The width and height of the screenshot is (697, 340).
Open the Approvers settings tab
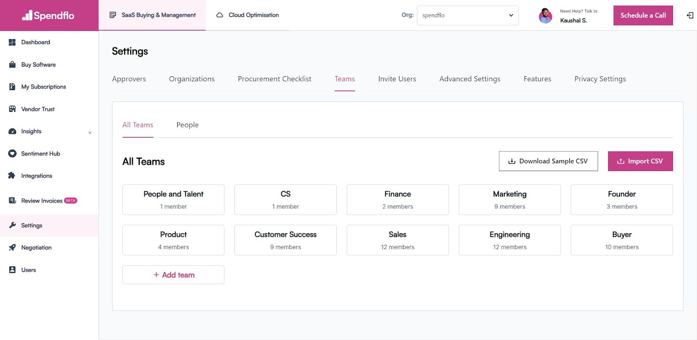pyautogui.click(x=129, y=79)
